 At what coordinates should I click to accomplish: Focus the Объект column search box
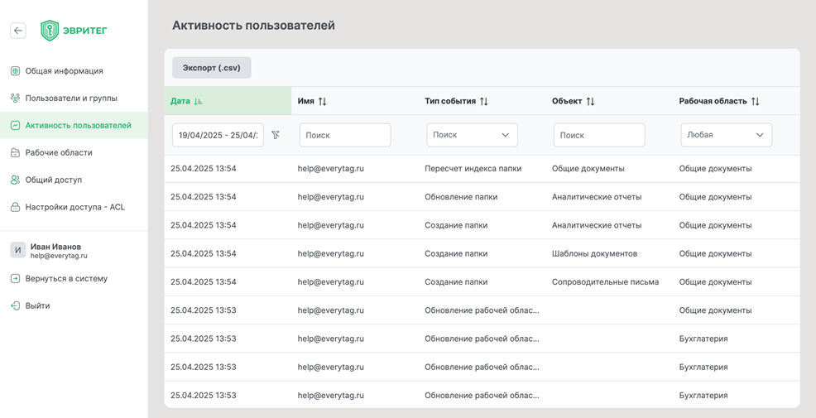pos(598,135)
